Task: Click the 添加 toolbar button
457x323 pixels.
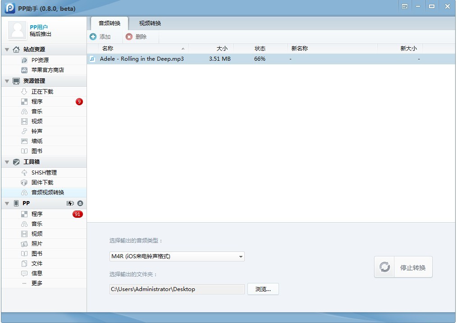Action: click(101, 37)
